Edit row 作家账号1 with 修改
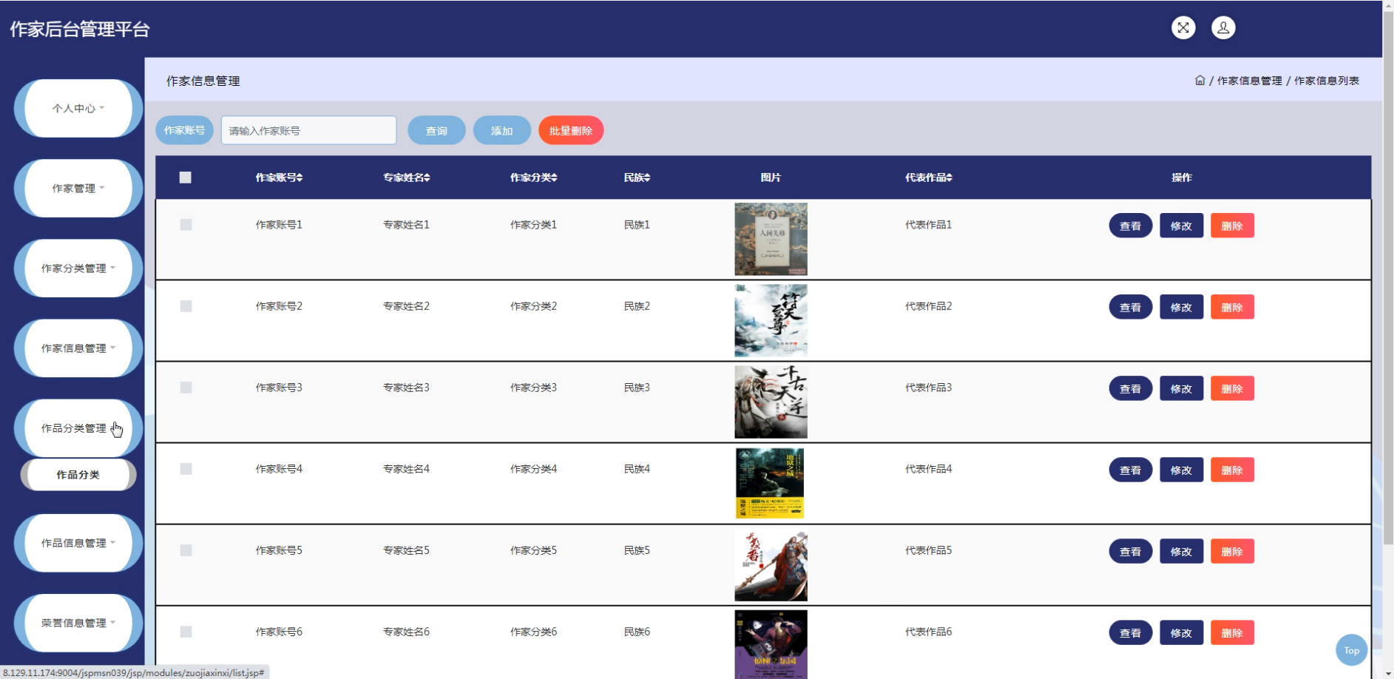1394x679 pixels. click(1182, 226)
